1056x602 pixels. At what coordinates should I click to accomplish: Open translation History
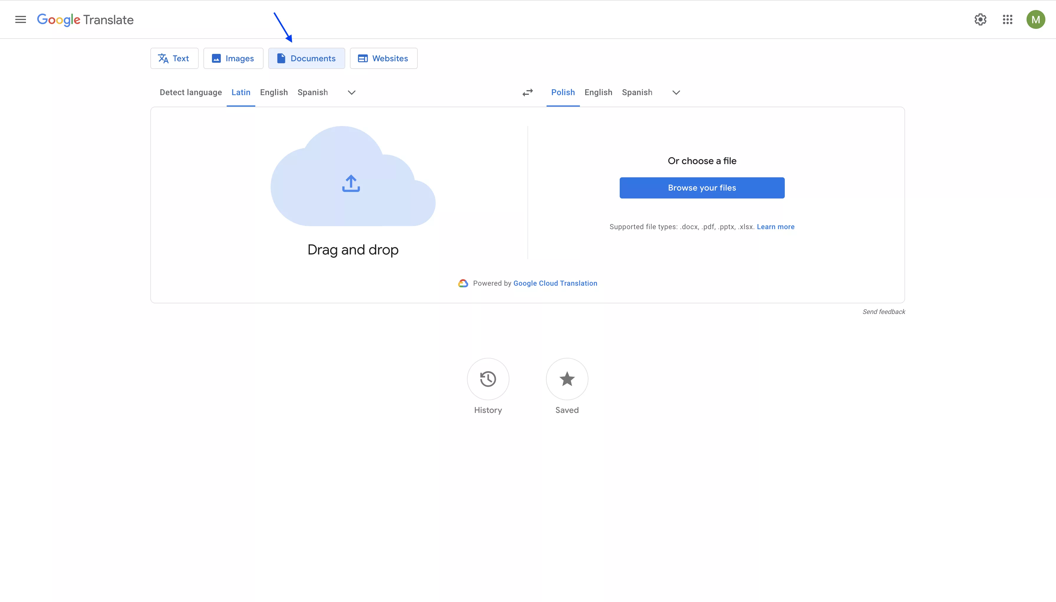[487, 379]
